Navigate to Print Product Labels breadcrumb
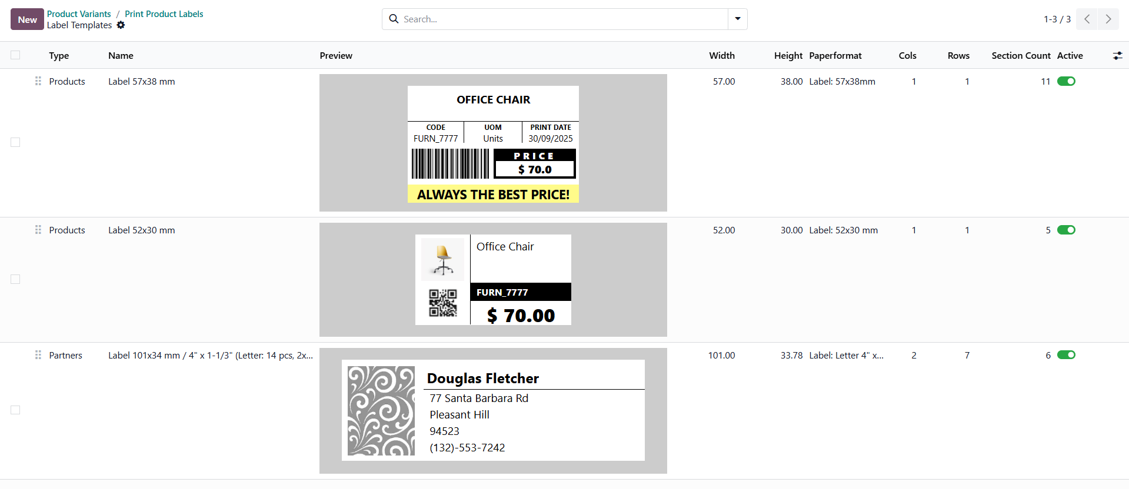This screenshot has height=489, width=1129. [x=164, y=14]
